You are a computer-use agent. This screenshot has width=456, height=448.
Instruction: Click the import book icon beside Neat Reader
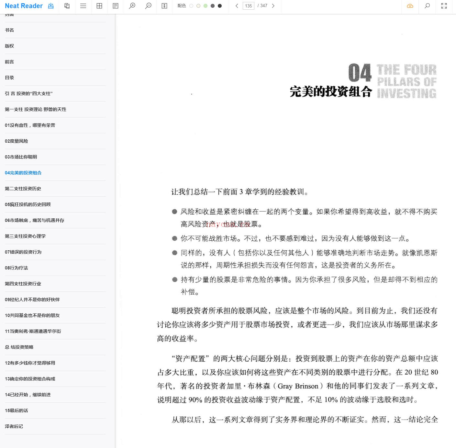coord(51,6)
